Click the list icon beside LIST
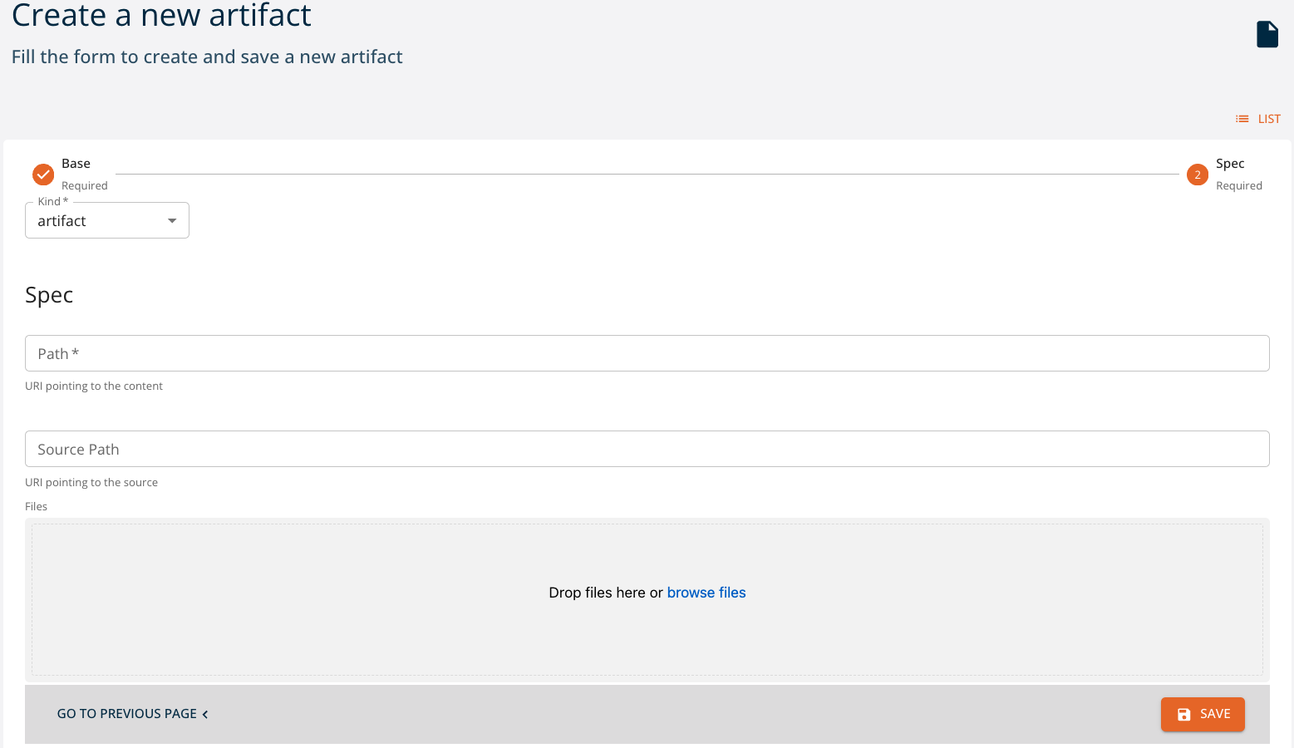Viewport: 1294px width, 748px height. [1242, 119]
